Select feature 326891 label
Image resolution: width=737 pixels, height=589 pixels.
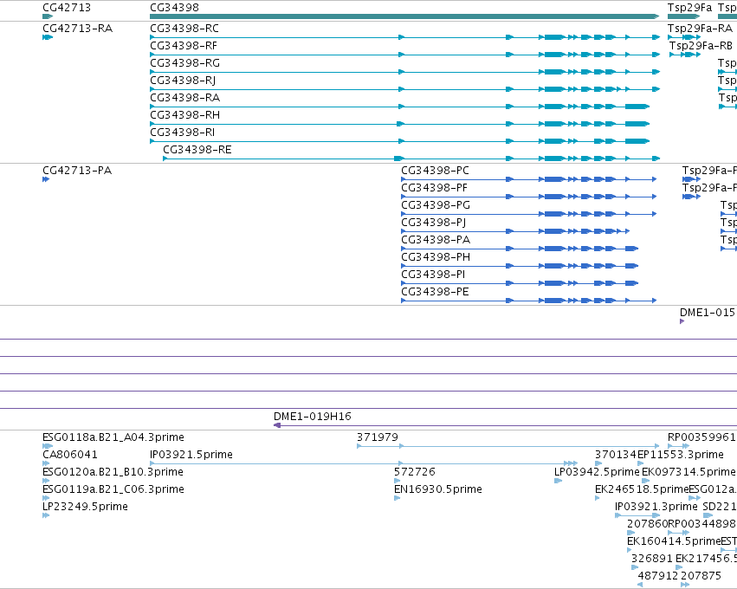pos(651,559)
